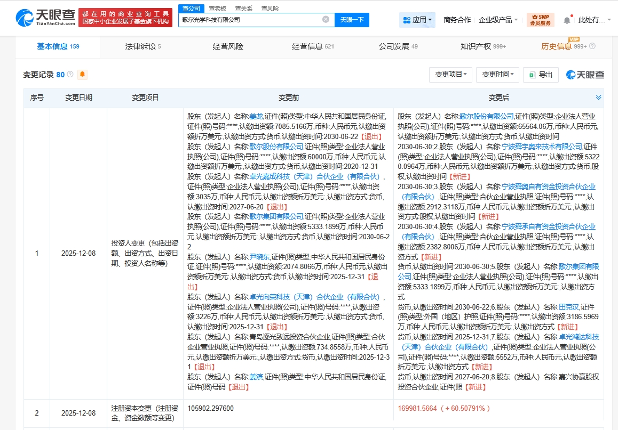Click the help icon next to 变更记录 80

click(70, 75)
